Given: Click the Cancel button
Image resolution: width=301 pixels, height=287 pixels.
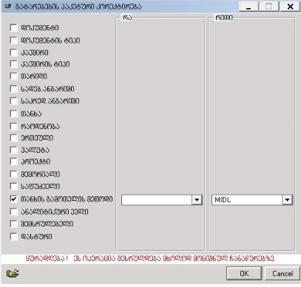Looking at the screenshot, I should [x=283, y=274].
